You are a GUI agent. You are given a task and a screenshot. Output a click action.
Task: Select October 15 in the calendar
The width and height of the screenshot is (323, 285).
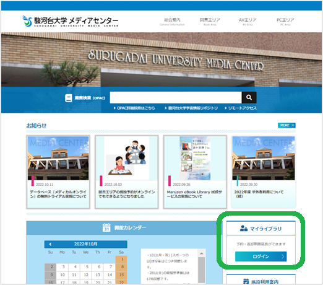(121, 274)
